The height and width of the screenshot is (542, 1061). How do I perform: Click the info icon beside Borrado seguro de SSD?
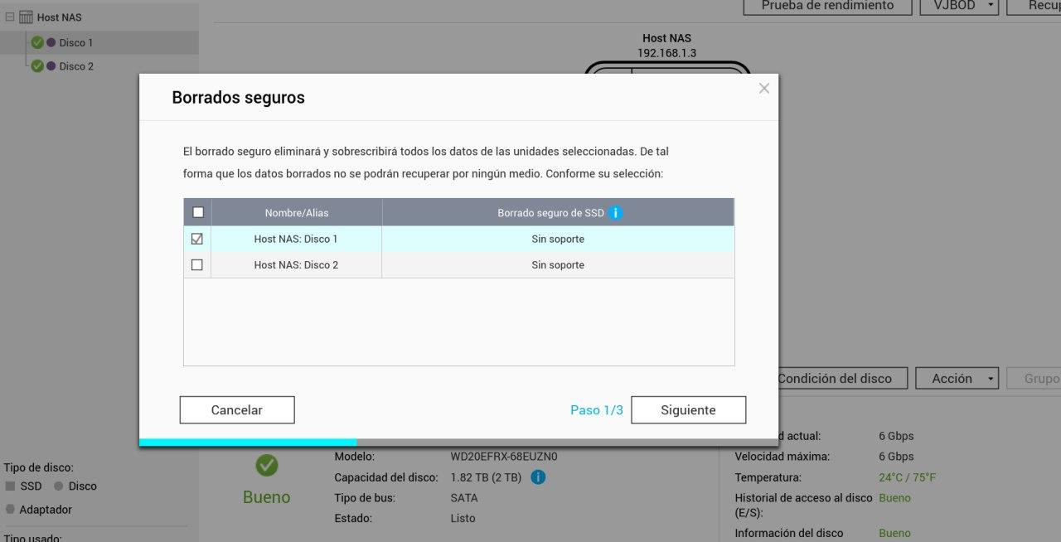tap(615, 213)
